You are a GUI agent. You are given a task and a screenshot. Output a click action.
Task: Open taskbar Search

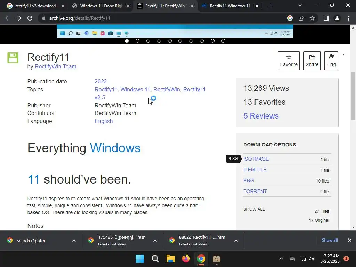click(x=155, y=259)
